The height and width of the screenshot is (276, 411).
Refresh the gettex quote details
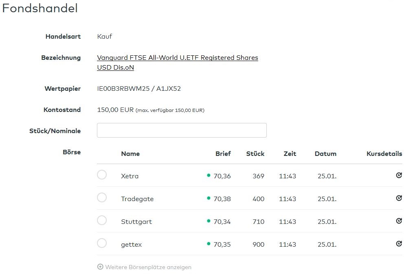click(399, 244)
